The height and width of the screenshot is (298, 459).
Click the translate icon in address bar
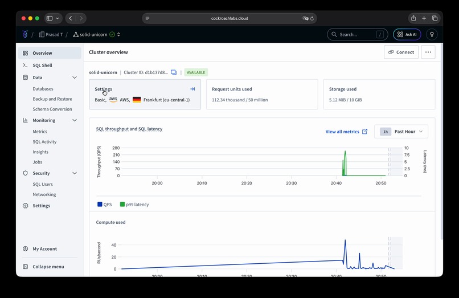pyautogui.click(x=305, y=18)
